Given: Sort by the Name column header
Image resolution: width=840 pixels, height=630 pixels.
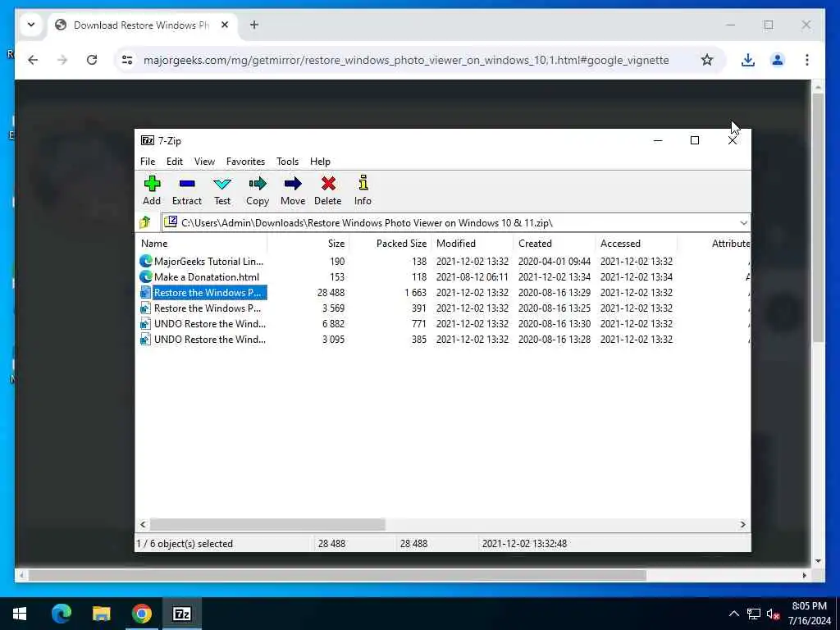Looking at the screenshot, I should pyautogui.click(x=201, y=243).
